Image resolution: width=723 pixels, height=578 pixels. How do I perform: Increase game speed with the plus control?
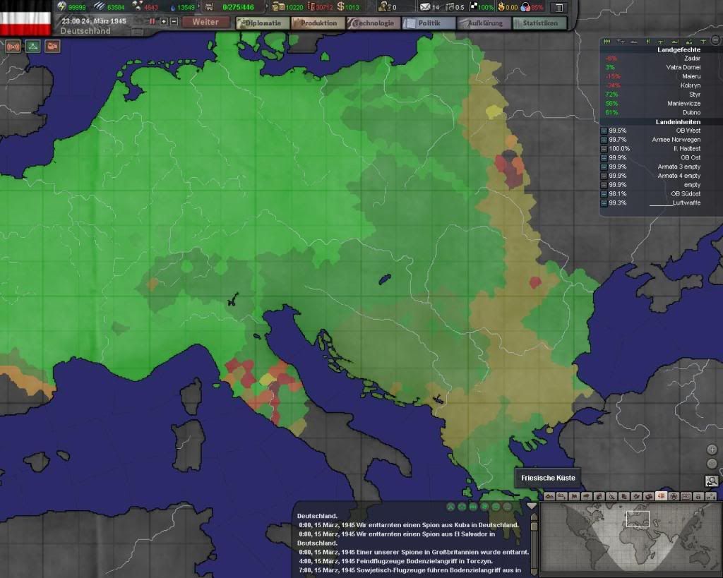163,21
